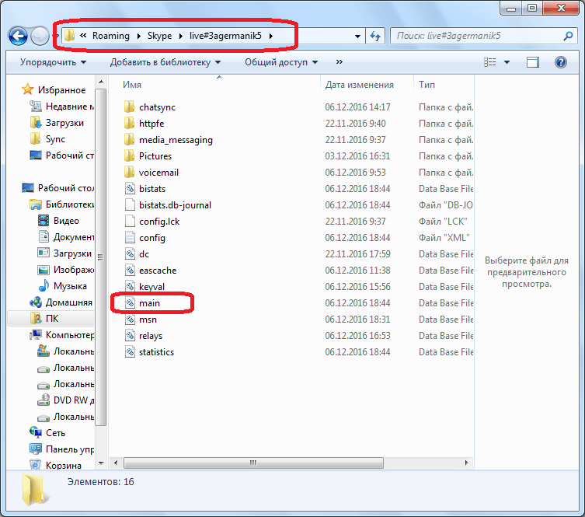Click the Избранное star icon
The width and height of the screenshot is (585, 517).
pos(28,89)
